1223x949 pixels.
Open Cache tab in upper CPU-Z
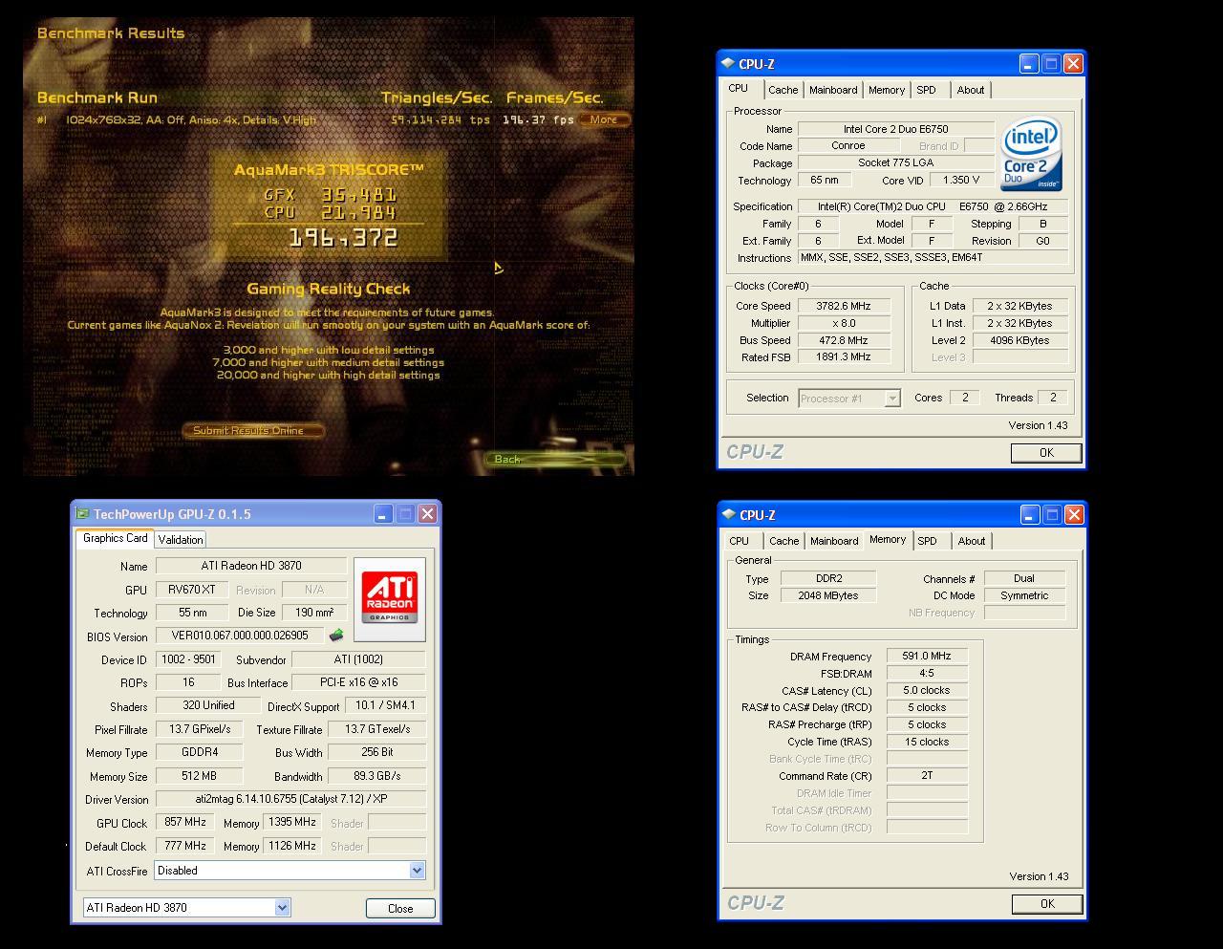(x=783, y=90)
